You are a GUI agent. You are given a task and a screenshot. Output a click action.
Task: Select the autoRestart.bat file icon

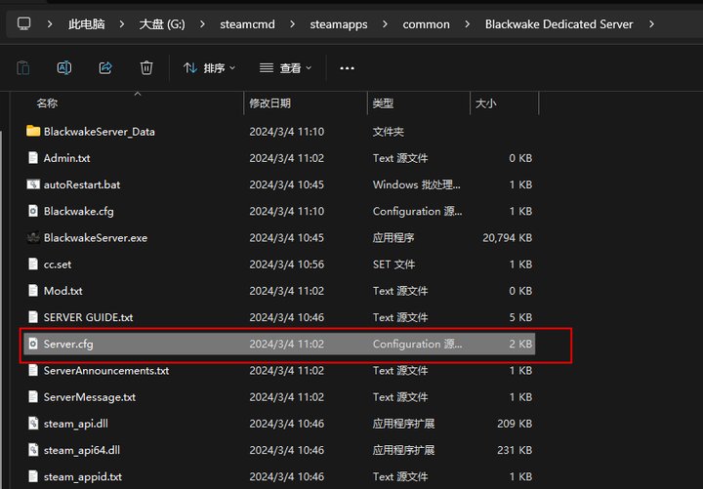click(x=33, y=184)
